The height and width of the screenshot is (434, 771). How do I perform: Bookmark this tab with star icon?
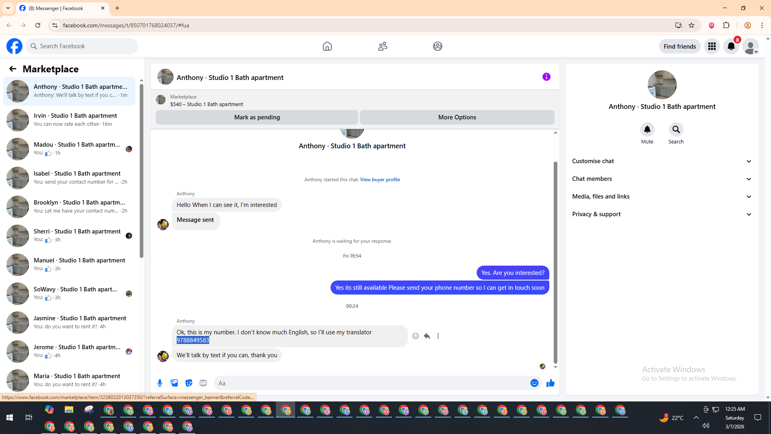[x=691, y=25]
